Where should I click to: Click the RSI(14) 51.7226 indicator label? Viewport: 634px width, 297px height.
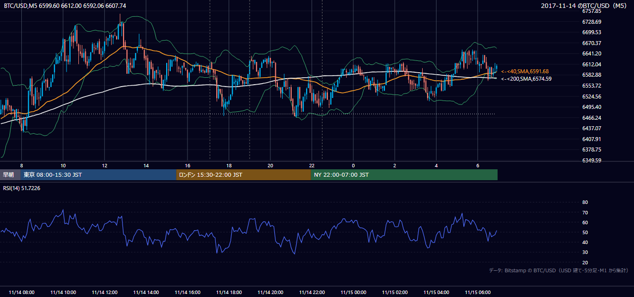[21, 188]
